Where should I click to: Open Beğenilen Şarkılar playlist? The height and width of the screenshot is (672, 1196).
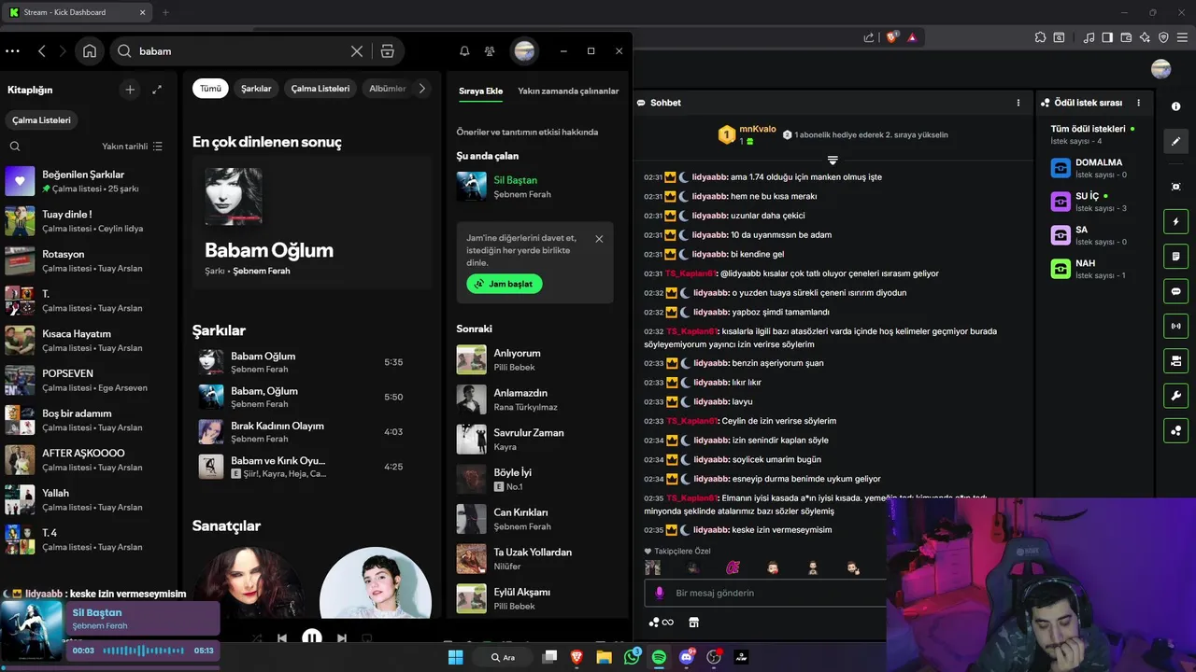pyautogui.click(x=89, y=181)
